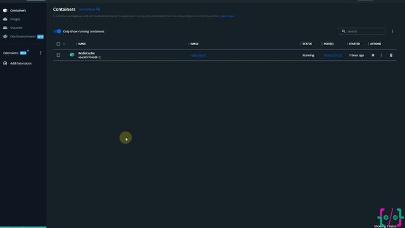Click the Running status text
The image size is (405, 228).
(x=308, y=55)
